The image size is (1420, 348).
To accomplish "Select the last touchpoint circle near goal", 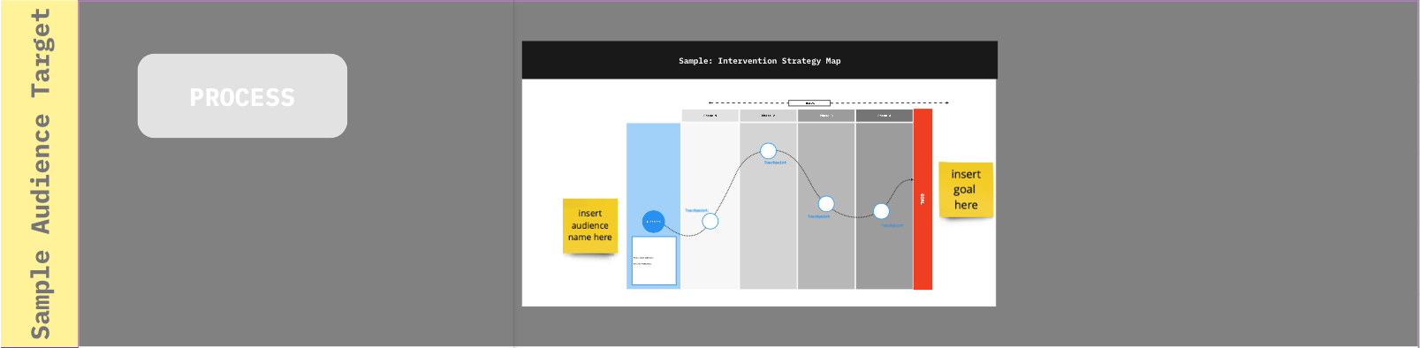I will 881,211.
